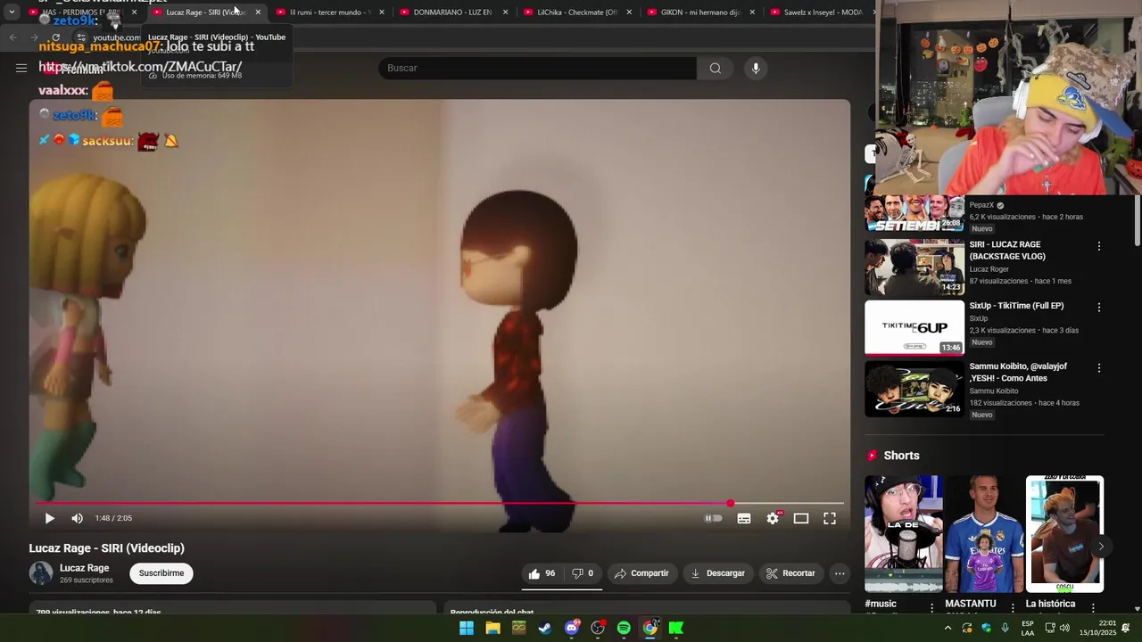Open the #music short thumbnail

tap(903, 533)
